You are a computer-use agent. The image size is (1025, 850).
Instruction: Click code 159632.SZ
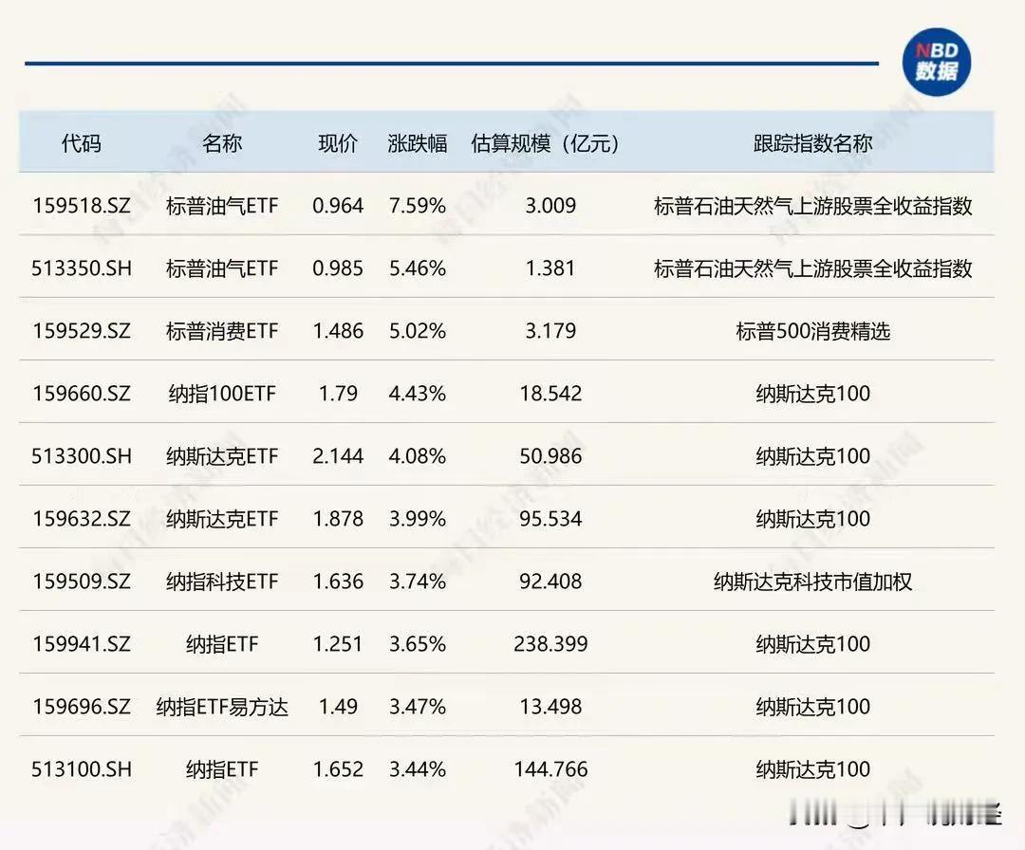(82, 519)
